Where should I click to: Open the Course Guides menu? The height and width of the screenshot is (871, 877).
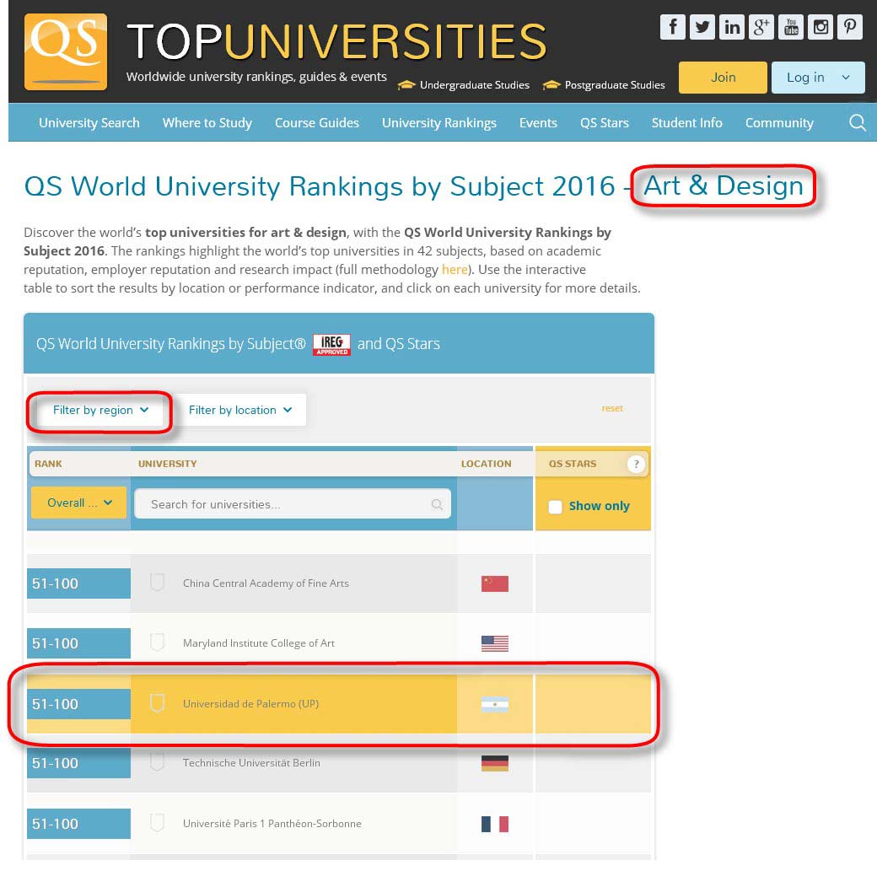pyautogui.click(x=316, y=122)
